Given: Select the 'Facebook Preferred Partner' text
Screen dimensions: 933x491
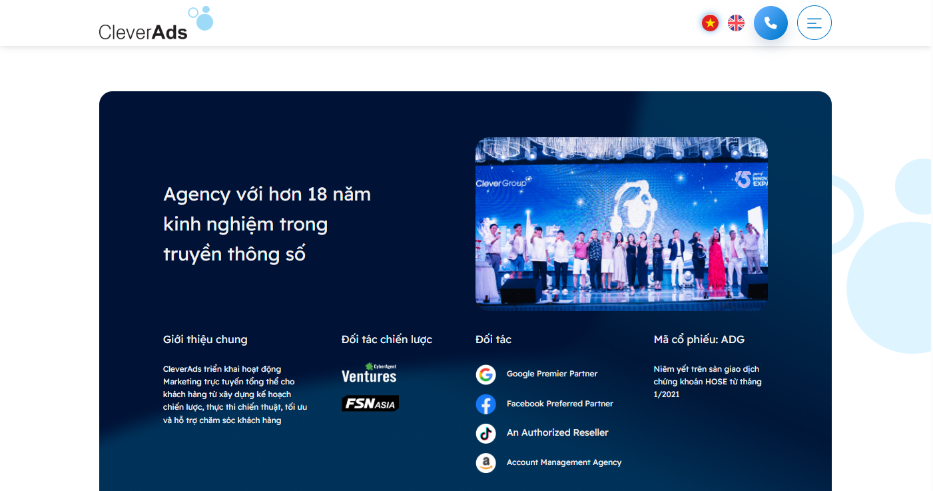Looking at the screenshot, I should click(560, 404).
